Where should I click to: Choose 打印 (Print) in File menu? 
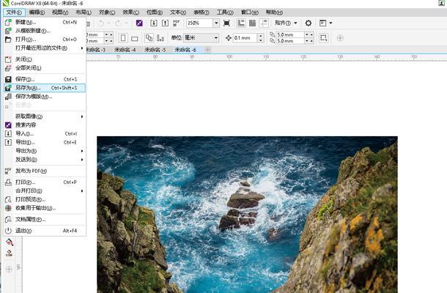[x=45, y=182]
